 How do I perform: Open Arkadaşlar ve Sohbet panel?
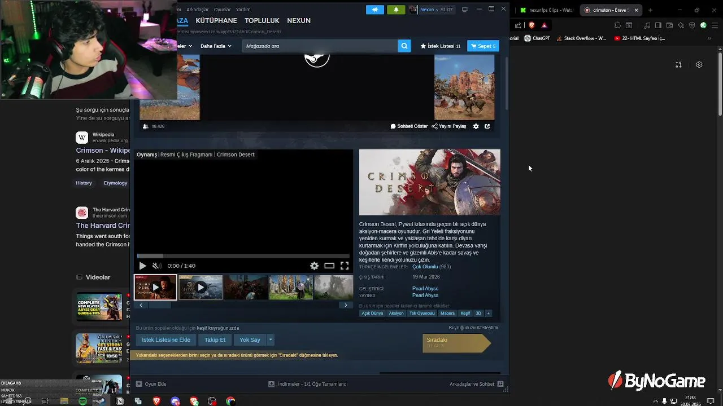476,384
